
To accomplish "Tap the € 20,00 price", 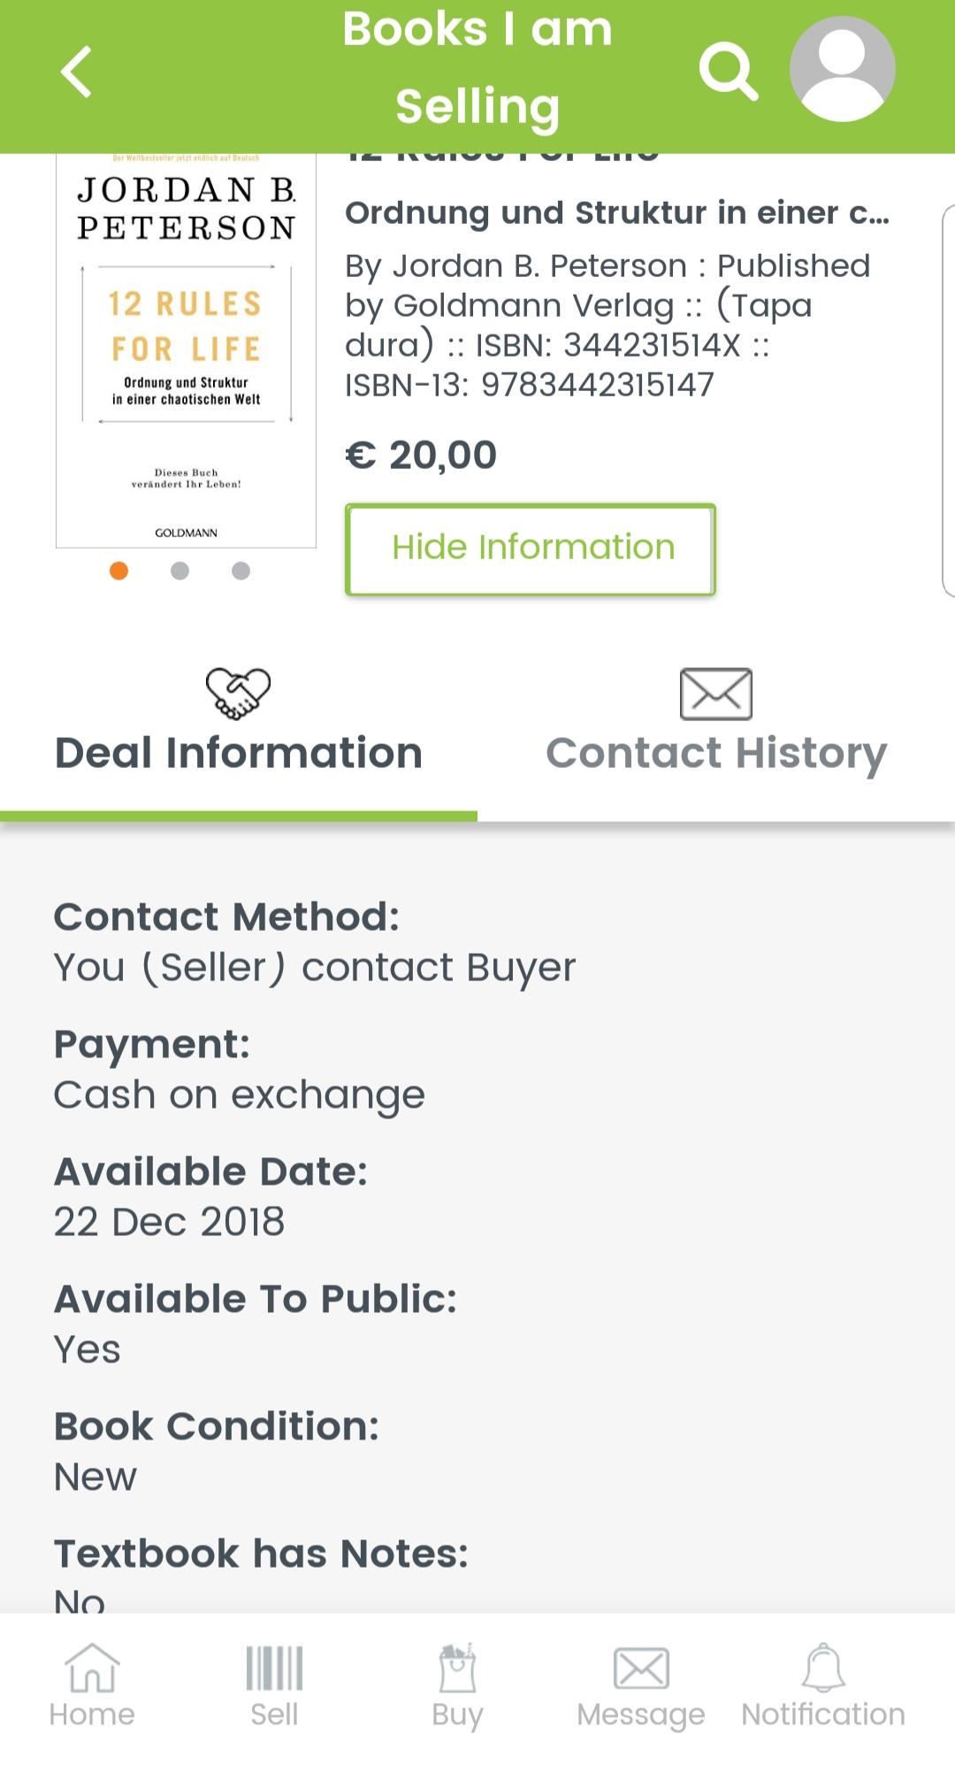I will [x=421, y=455].
